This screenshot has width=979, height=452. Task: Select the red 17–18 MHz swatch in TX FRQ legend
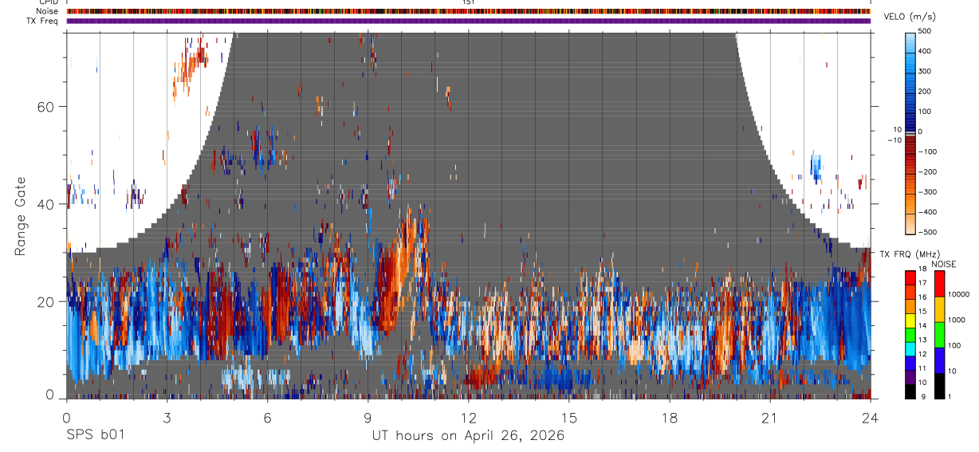point(910,277)
